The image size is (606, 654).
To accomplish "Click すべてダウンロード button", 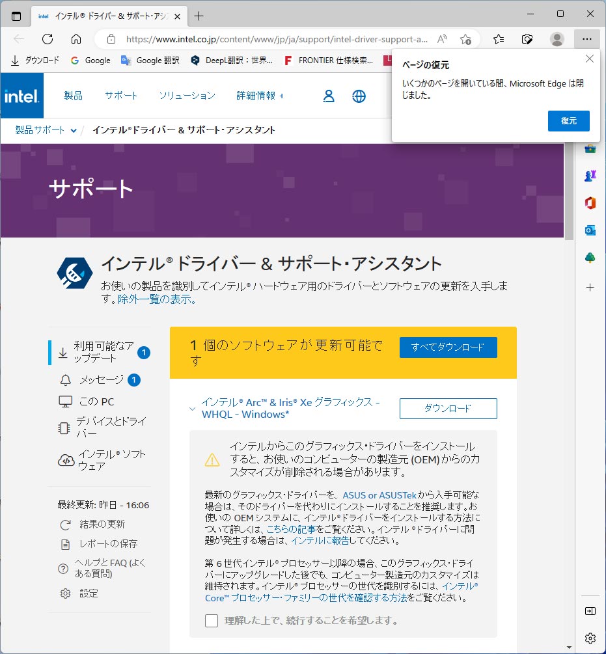I will click(x=448, y=347).
